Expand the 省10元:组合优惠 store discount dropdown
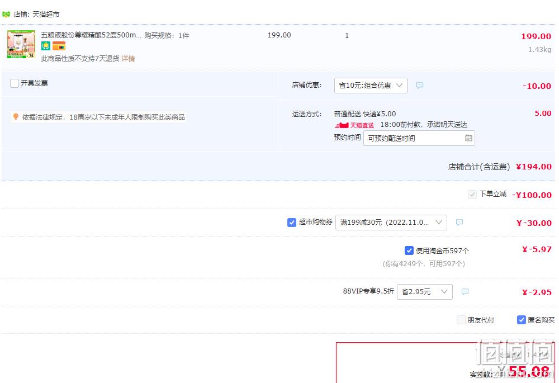 (371, 86)
